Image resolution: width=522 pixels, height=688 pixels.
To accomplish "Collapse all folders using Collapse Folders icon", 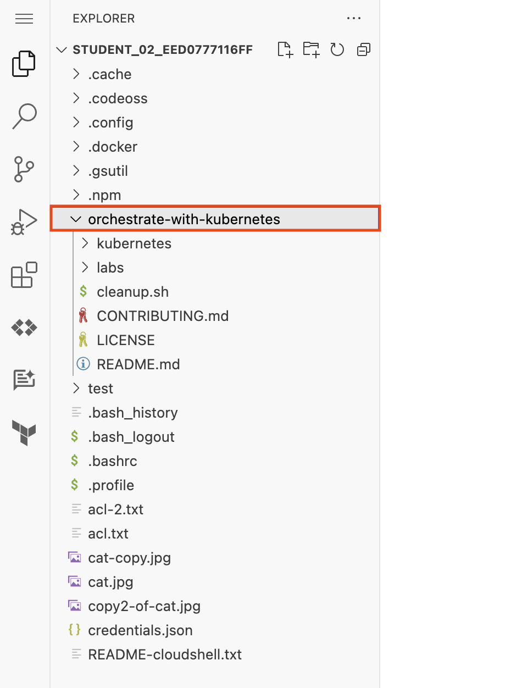I will (x=363, y=49).
